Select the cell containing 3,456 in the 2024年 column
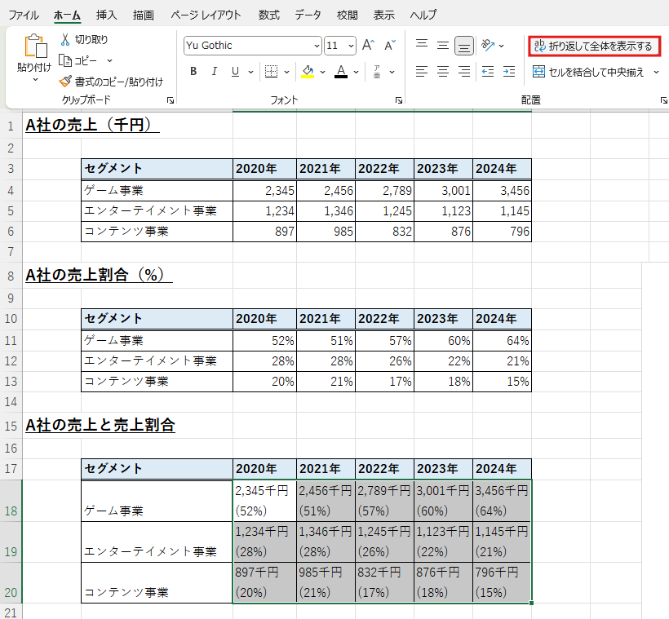This screenshot has height=619, width=669. [x=502, y=191]
